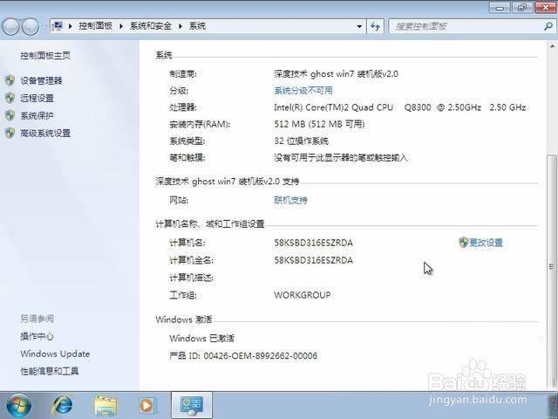The width and height of the screenshot is (558, 419).
Task: Expand arrow after 控制面板 breadcrumb
Action: 121,26
